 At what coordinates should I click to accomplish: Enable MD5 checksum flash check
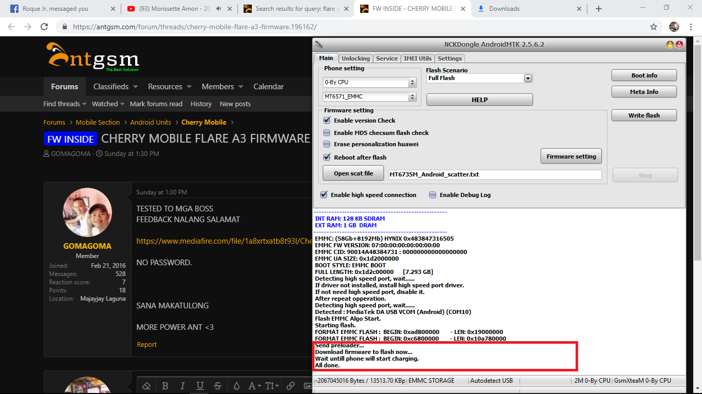tap(327, 133)
